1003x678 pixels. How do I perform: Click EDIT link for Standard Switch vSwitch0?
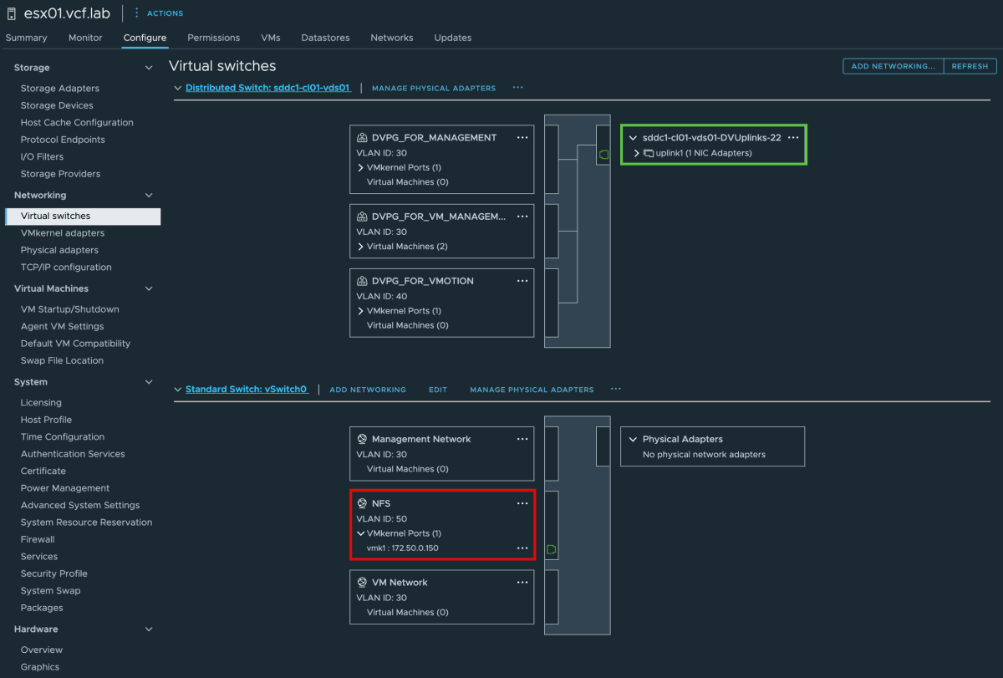click(x=437, y=389)
